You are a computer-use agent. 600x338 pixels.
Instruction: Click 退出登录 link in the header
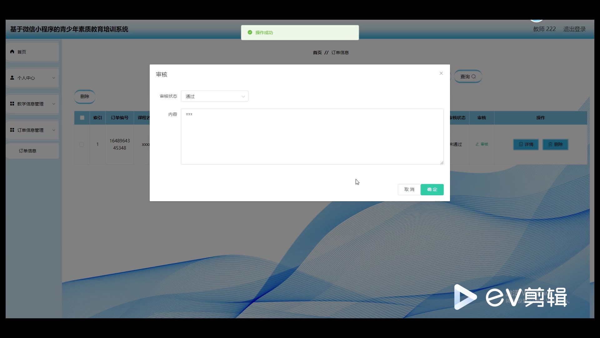pos(574,29)
